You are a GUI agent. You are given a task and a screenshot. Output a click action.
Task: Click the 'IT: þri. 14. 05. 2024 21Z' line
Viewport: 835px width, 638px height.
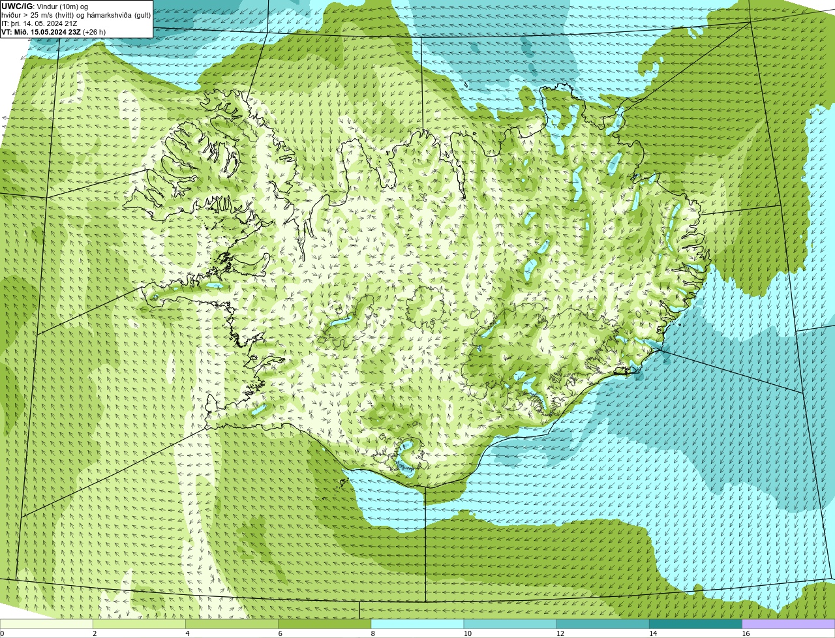click(x=39, y=23)
